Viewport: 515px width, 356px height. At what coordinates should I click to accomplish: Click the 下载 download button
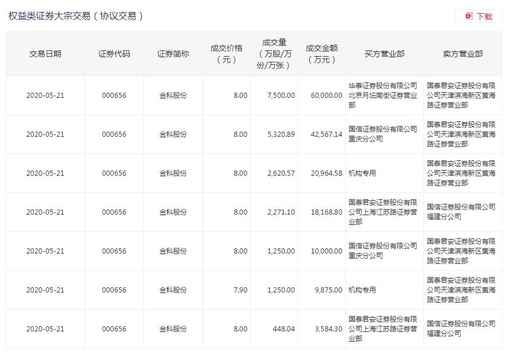(x=479, y=16)
